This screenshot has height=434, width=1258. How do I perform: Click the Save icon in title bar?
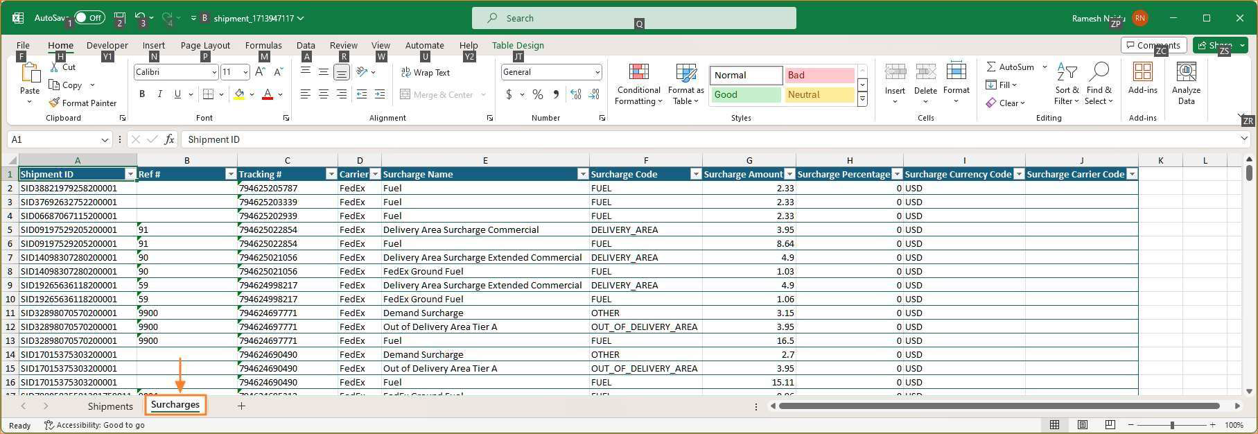click(119, 18)
